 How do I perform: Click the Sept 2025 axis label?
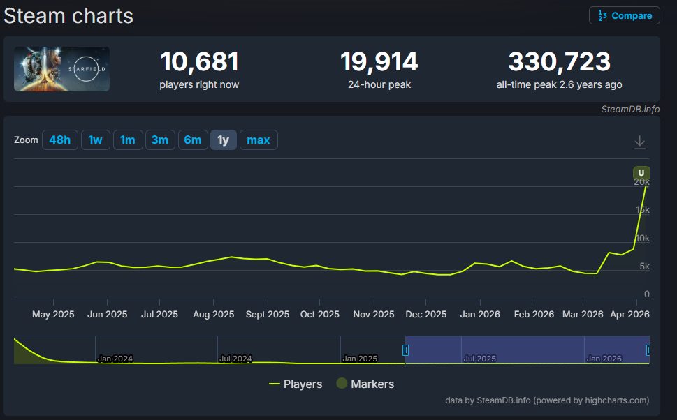pos(268,315)
